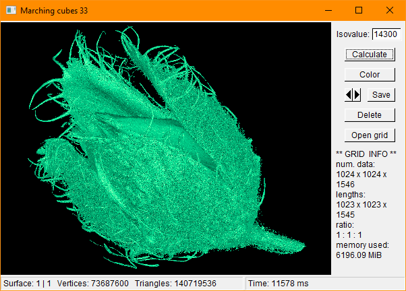Click the Time readout in status bar
Image resolution: width=406 pixels, height=291 pixels.
click(278, 284)
